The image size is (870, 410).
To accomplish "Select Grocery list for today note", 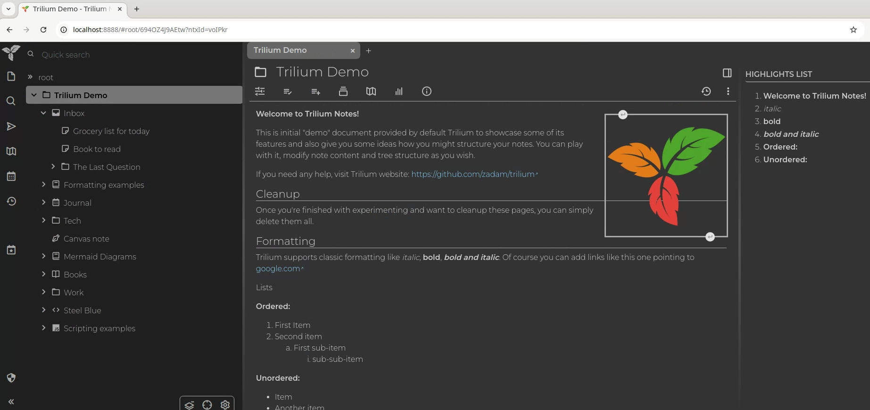I will (111, 131).
